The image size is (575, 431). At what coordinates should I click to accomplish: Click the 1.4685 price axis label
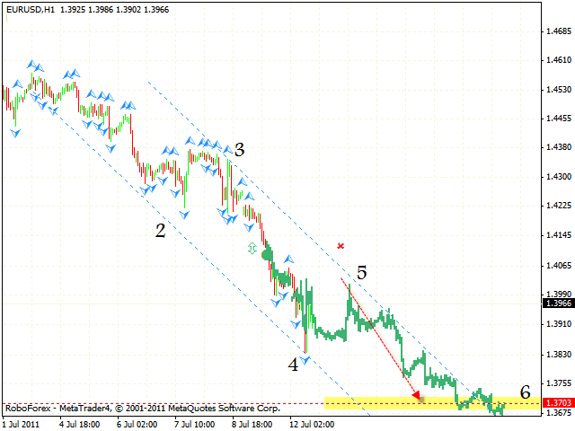(559, 31)
